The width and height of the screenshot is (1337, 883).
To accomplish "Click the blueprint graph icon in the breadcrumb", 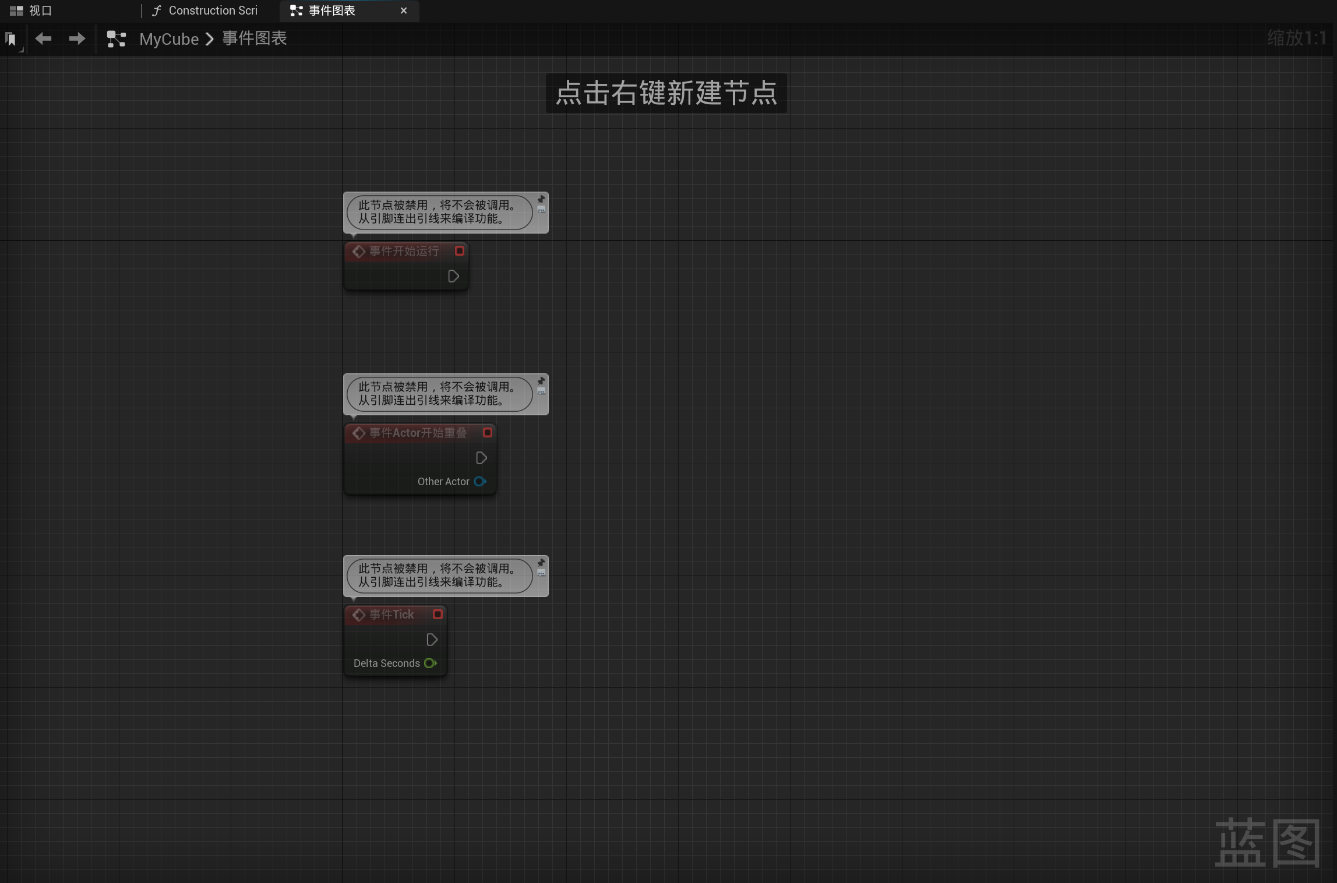I will point(116,38).
